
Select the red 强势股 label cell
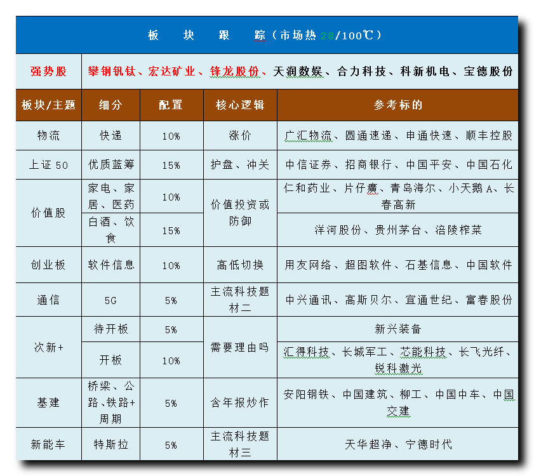(x=48, y=72)
